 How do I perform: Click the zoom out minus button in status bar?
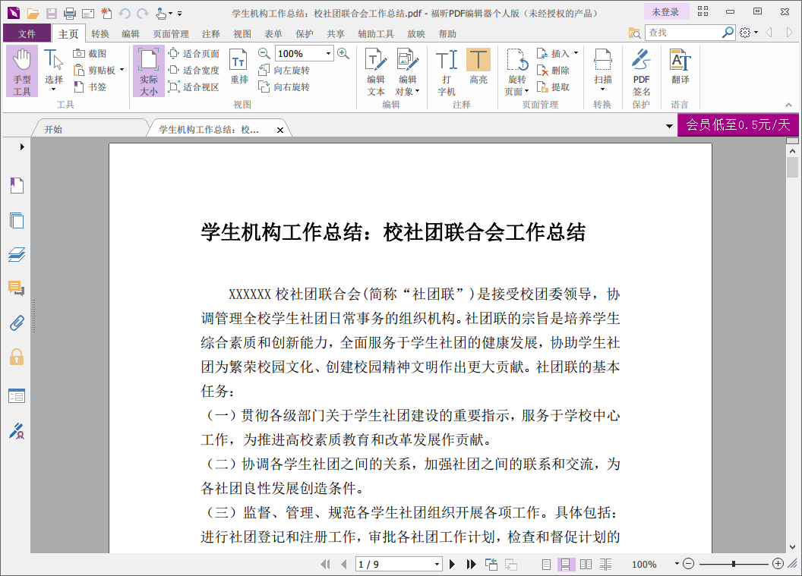tap(688, 564)
